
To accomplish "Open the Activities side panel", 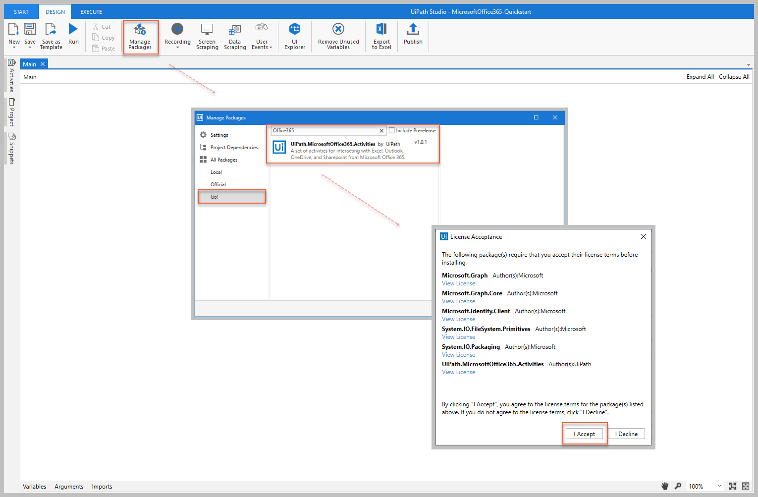I will tap(12, 75).
